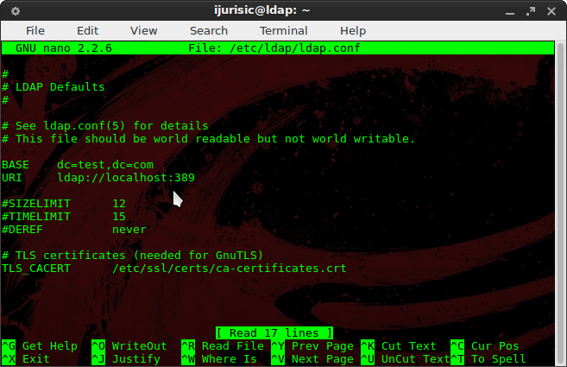567x367 pixels.
Task: Click the ^O WriteOut shortcut
Action: [x=129, y=346]
